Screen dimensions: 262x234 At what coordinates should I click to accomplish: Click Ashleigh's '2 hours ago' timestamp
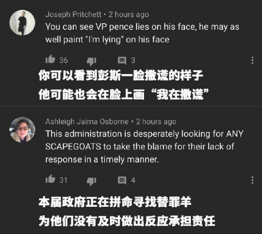[x=156, y=122]
